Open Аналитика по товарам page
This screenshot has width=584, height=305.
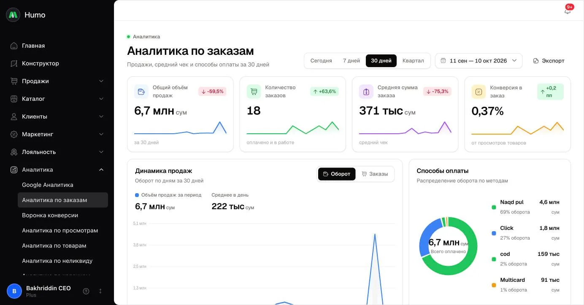click(x=63, y=246)
